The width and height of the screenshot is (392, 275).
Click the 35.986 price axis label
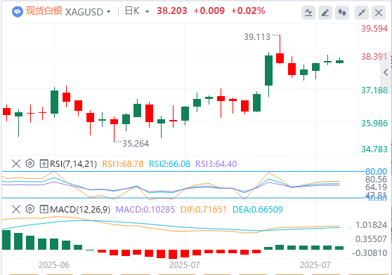[x=374, y=123]
